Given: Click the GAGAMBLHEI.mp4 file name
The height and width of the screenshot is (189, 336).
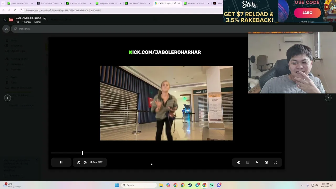Looking at the screenshot, I should (x=28, y=18).
